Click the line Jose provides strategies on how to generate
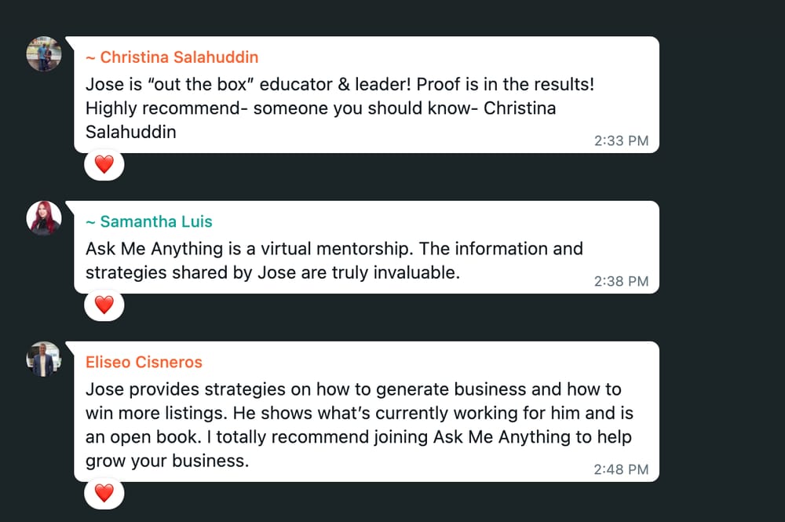Image resolution: width=785 pixels, height=522 pixels. pos(353,389)
